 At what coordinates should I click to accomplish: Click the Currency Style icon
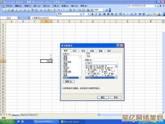120,14
